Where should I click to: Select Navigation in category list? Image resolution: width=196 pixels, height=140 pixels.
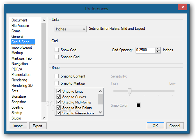coord(20,64)
